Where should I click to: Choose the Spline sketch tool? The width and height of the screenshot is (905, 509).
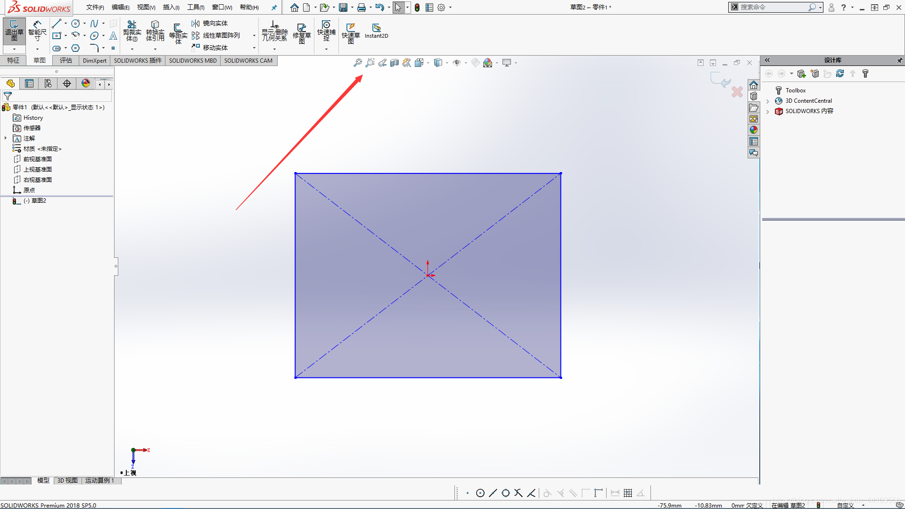click(x=94, y=24)
